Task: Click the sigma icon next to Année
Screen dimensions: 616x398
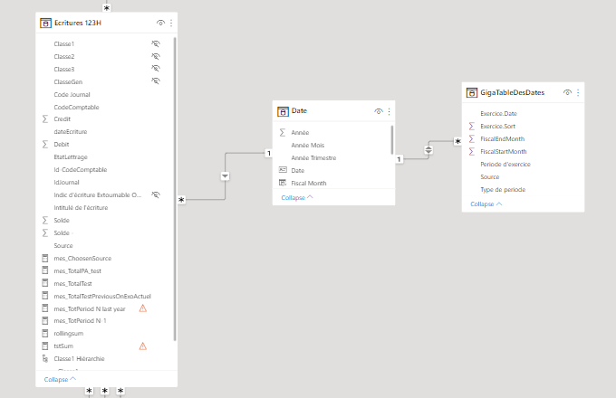Action: pos(283,133)
